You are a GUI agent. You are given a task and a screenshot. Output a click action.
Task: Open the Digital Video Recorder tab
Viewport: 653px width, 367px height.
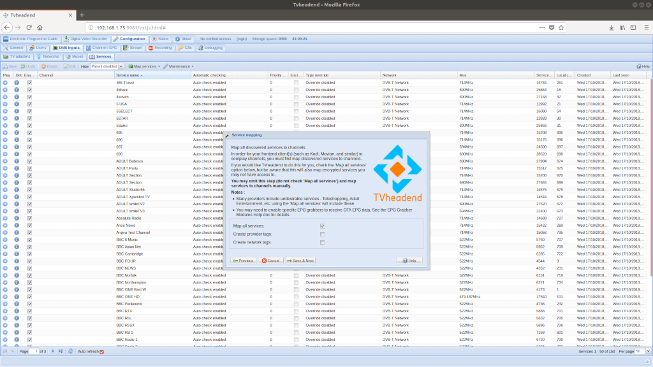tap(85, 39)
